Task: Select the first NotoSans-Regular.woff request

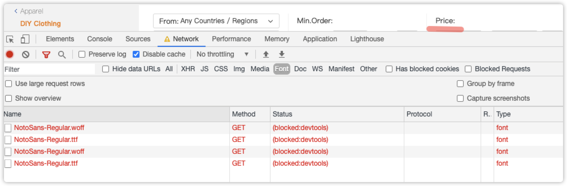Action: [x=49, y=128]
